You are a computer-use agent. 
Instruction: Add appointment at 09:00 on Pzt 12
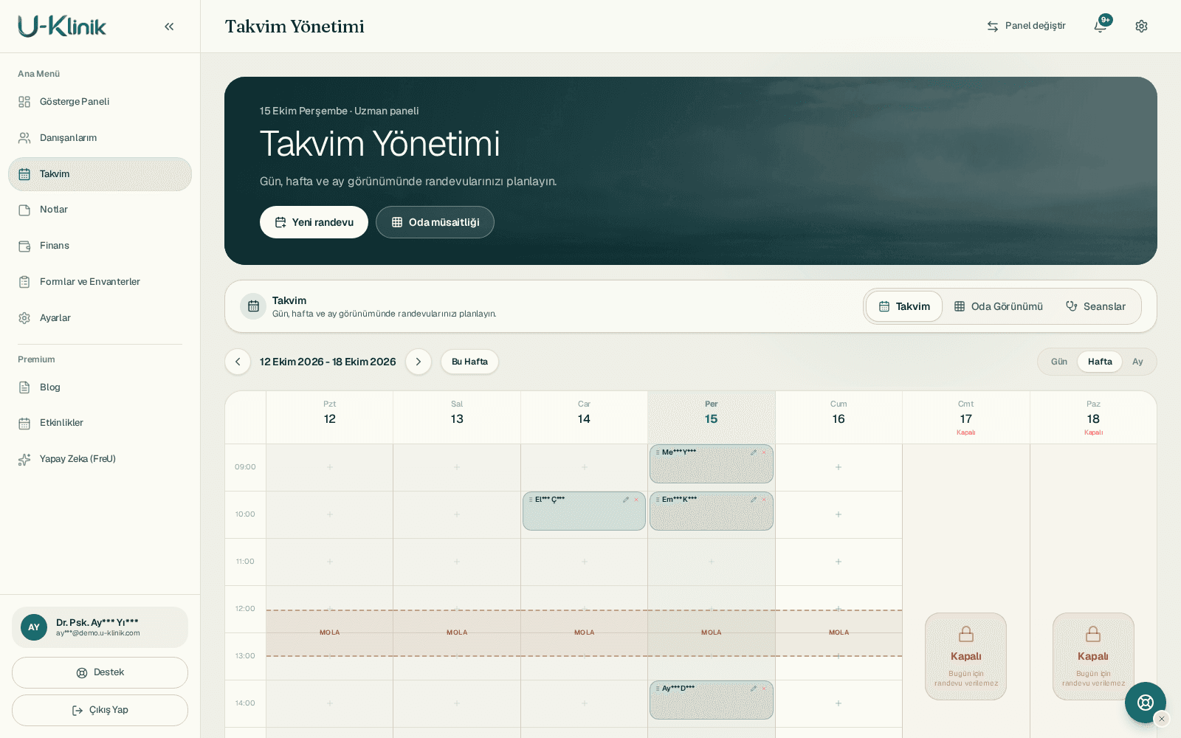click(x=330, y=467)
